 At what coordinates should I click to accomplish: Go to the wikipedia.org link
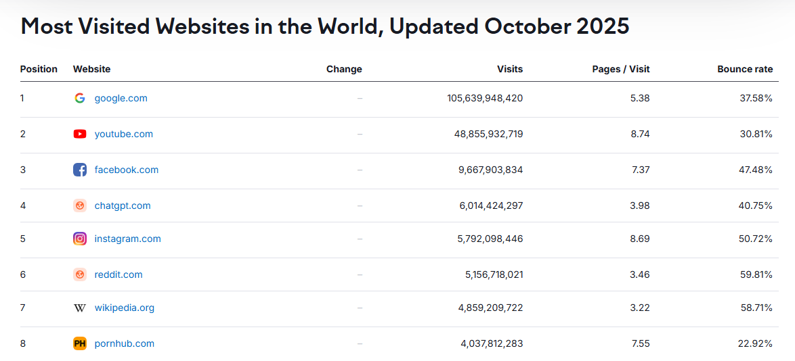124,308
